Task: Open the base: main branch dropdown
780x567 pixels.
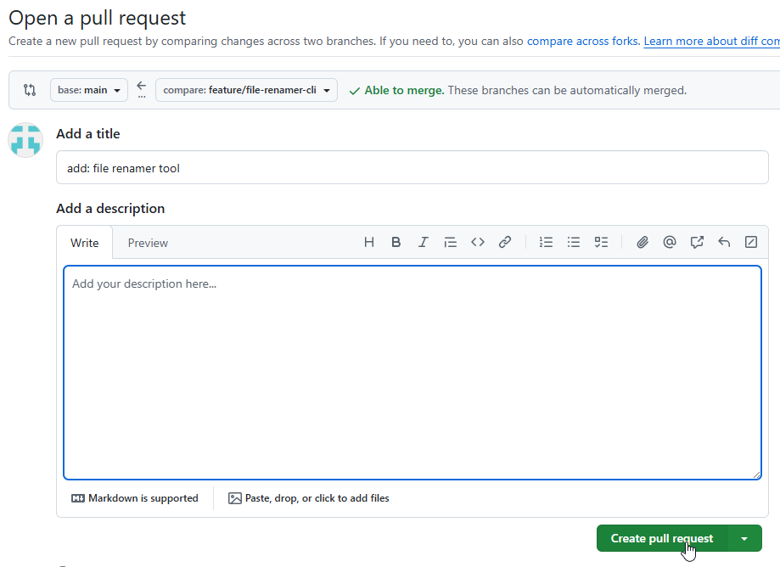Action: pos(88,90)
